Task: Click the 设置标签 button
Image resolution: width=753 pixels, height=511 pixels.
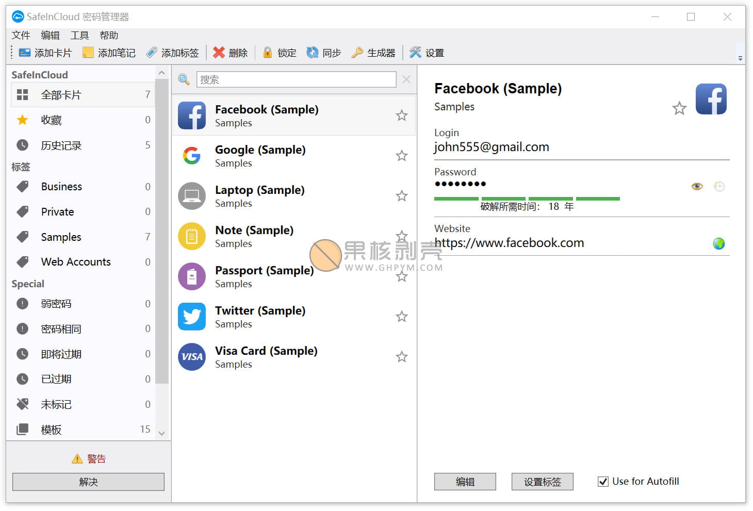Action: (x=543, y=482)
